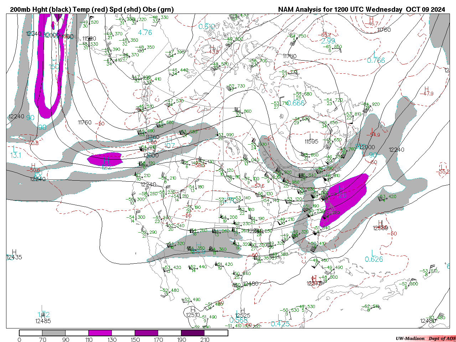This screenshot has height=342, width=456.
Task: Click the red L -54.9 temperature marker
Action: point(373,132)
